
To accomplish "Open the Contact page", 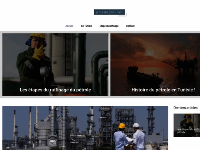I will (130, 26).
